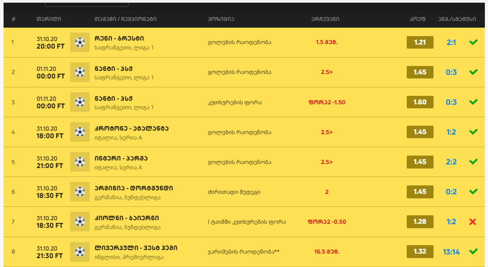488x267 pixels.
Task: Click the ინგლისი, პრემიერლიგა league label
Action: (x=129, y=257)
